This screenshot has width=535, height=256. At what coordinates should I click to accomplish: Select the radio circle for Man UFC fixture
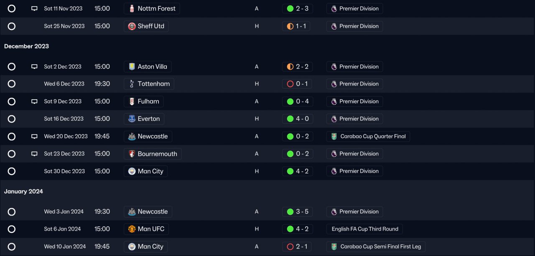pyautogui.click(x=12, y=229)
